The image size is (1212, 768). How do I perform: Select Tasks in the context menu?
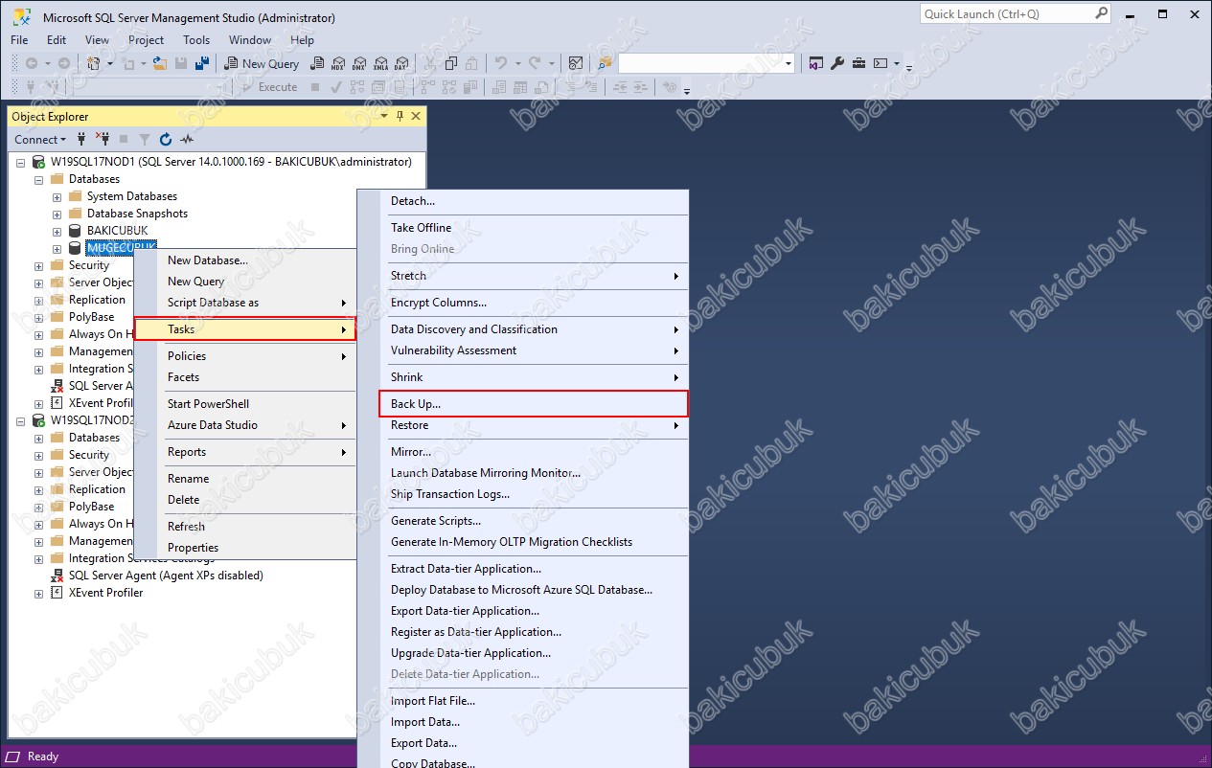(244, 329)
